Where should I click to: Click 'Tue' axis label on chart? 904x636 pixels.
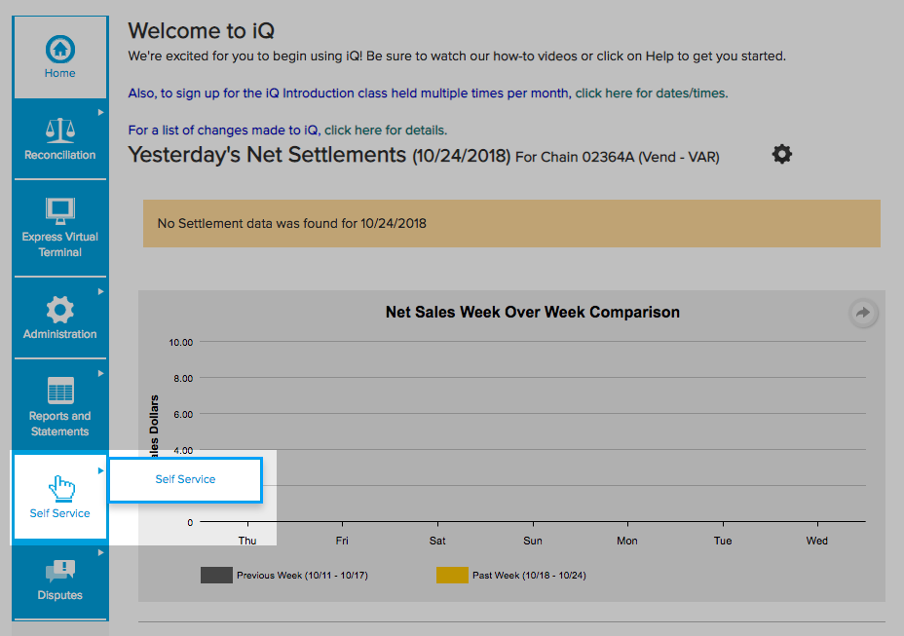723,541
